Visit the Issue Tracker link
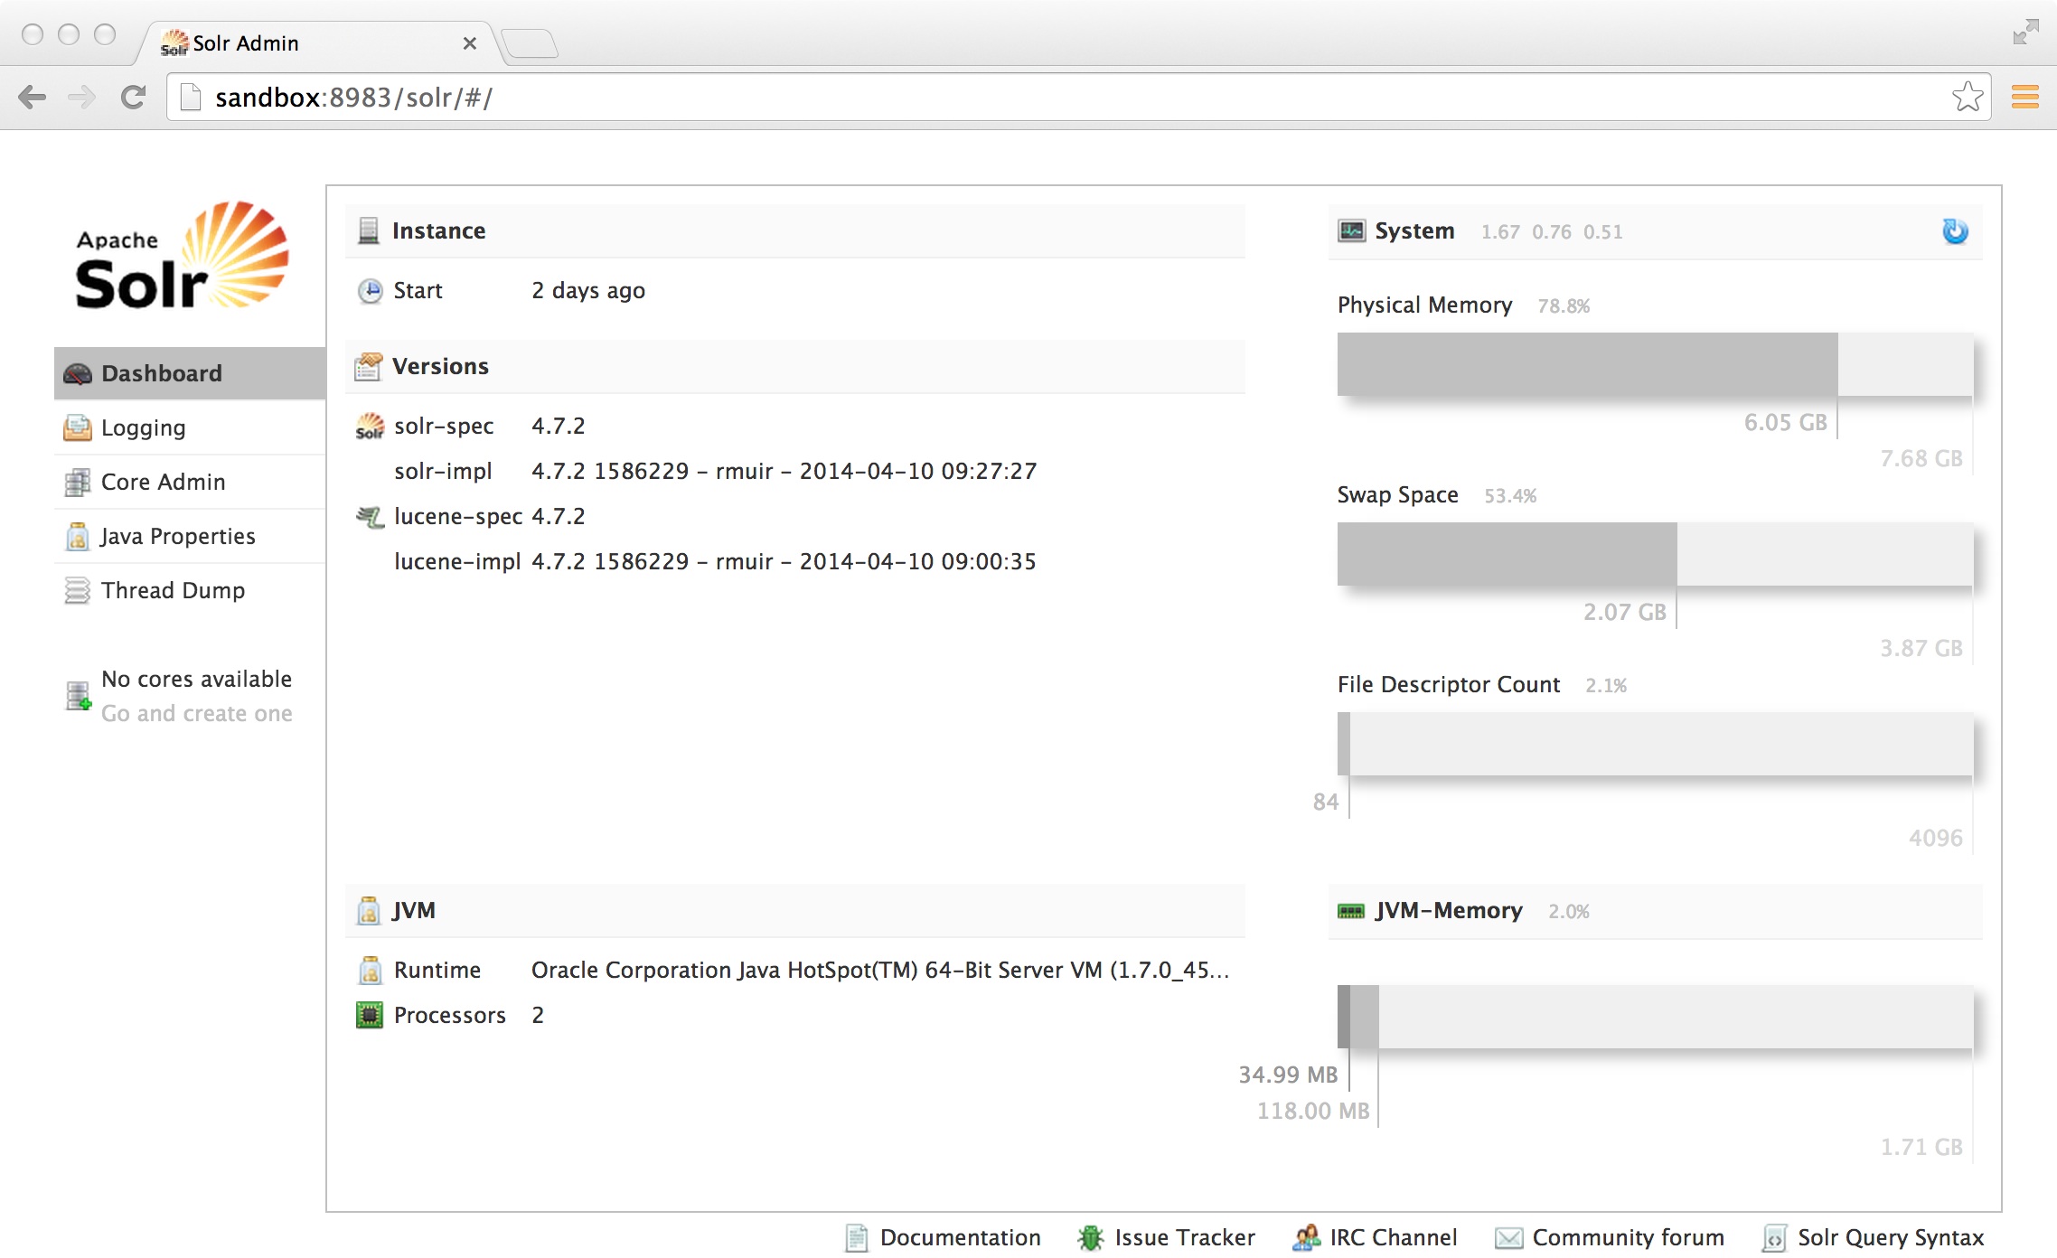 (1183, 1237)
